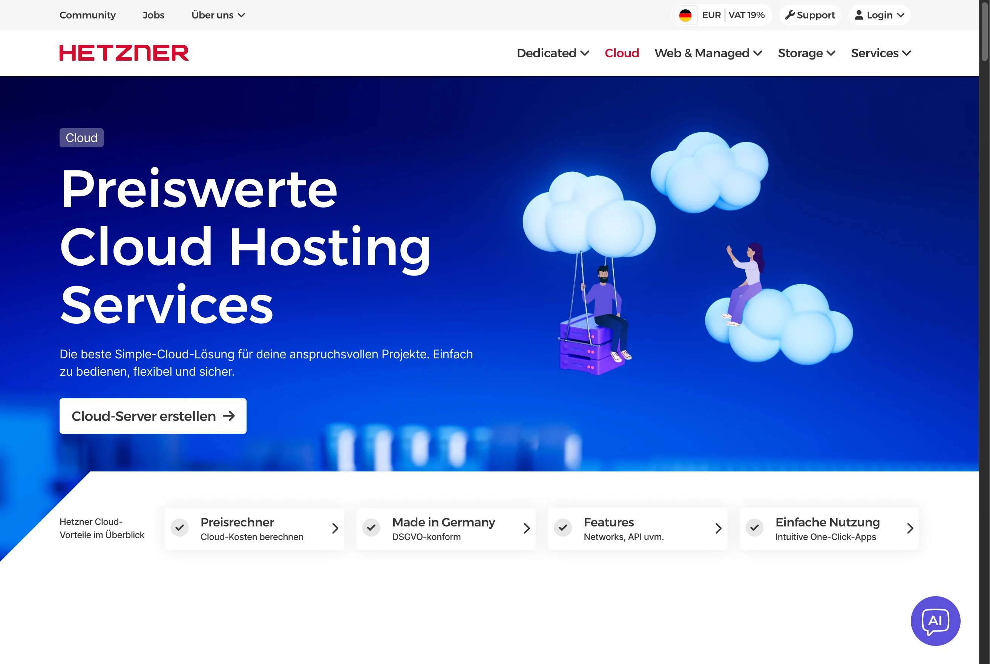Open Features Networks, API uvm. link

coord(638,528)
